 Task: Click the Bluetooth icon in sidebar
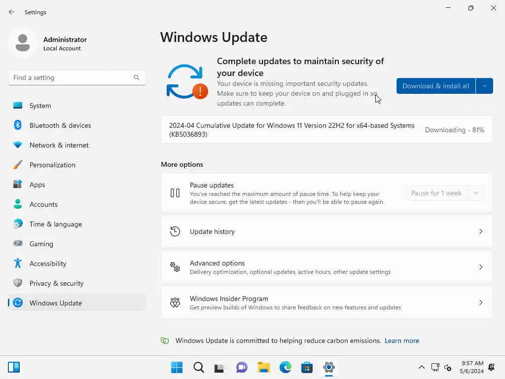(18, 125)
